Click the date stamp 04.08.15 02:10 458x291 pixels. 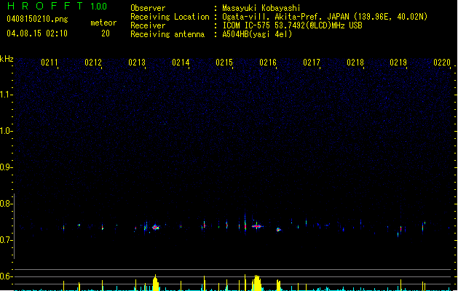point(37,33)
